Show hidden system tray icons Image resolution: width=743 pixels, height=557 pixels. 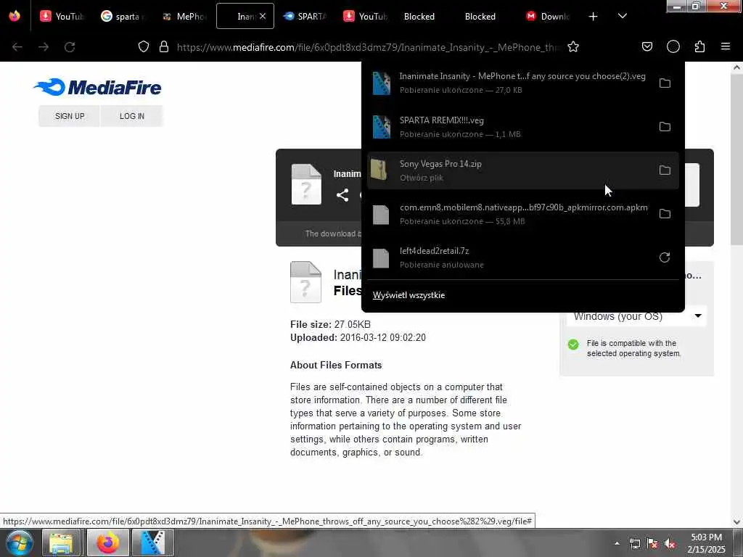point(617,543)
